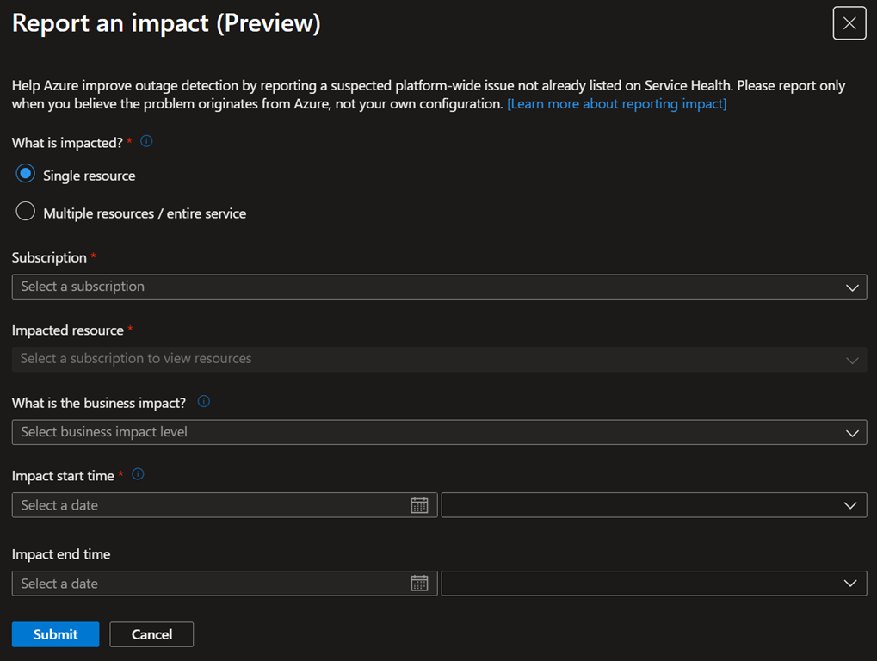Click the chevron on business impact dropdown
The width and height of the screenshot is (877, 661).
pos(852,433)
